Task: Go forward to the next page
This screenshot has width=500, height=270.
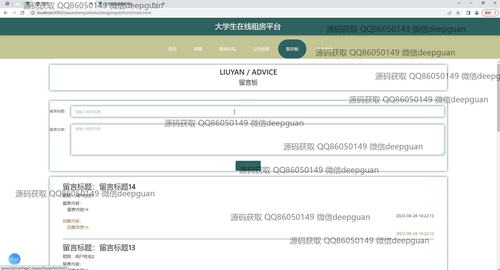Action: [14, 13]
